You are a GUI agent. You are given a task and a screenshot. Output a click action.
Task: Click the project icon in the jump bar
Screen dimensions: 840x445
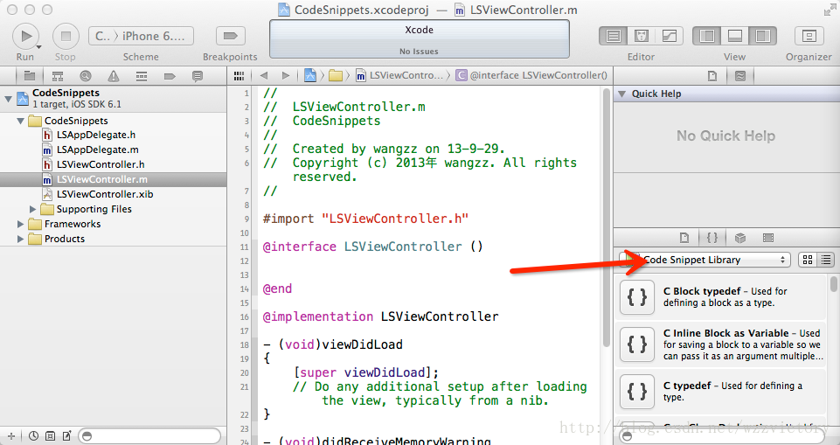click(x=310, y=75)
